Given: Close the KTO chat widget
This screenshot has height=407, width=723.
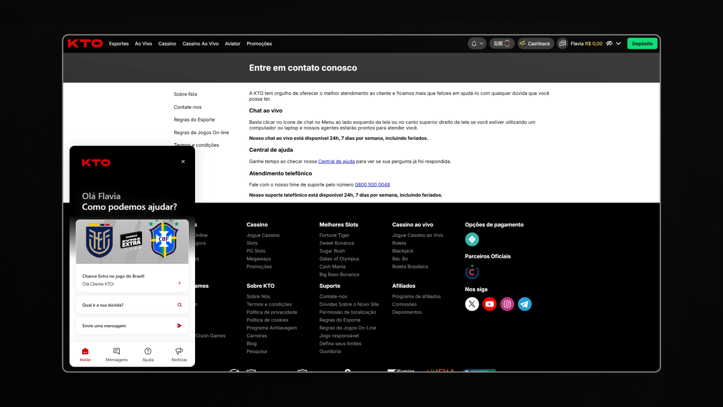Looking at the screenshot, I should [x=183, y=162].
